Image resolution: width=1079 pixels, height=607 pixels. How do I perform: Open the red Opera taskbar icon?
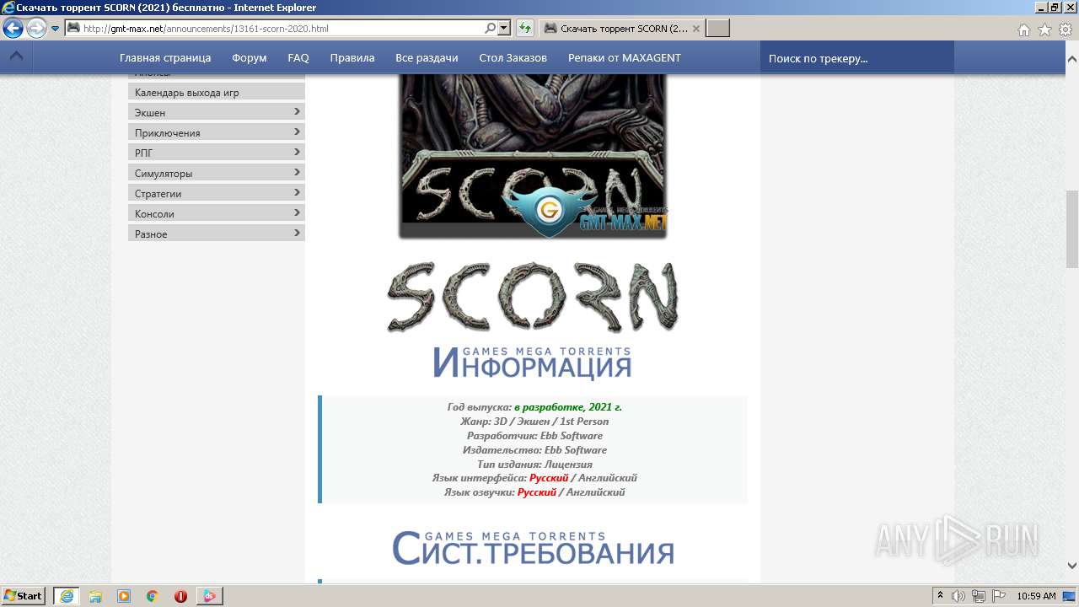[x=180, y=596]
